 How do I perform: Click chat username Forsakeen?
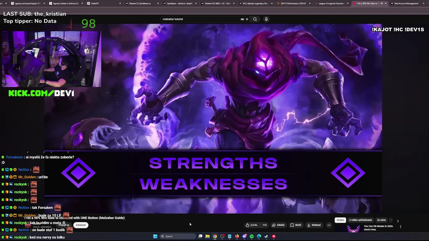coord(14,157)
